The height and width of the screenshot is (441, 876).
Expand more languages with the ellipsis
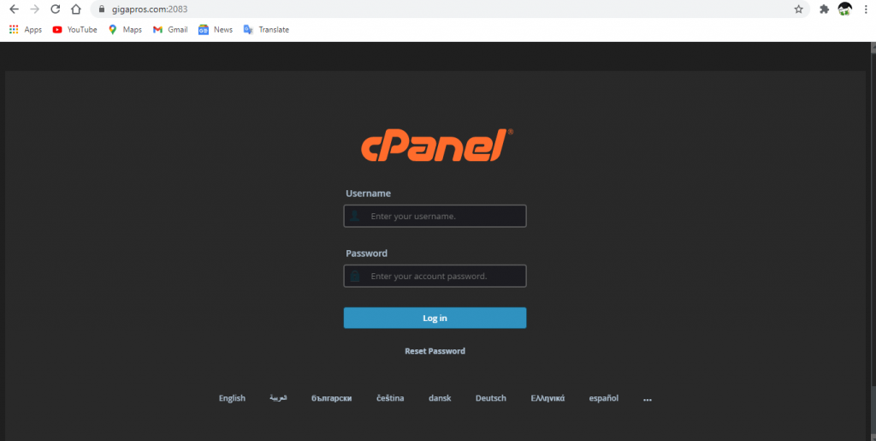click(x=647, y=398)
